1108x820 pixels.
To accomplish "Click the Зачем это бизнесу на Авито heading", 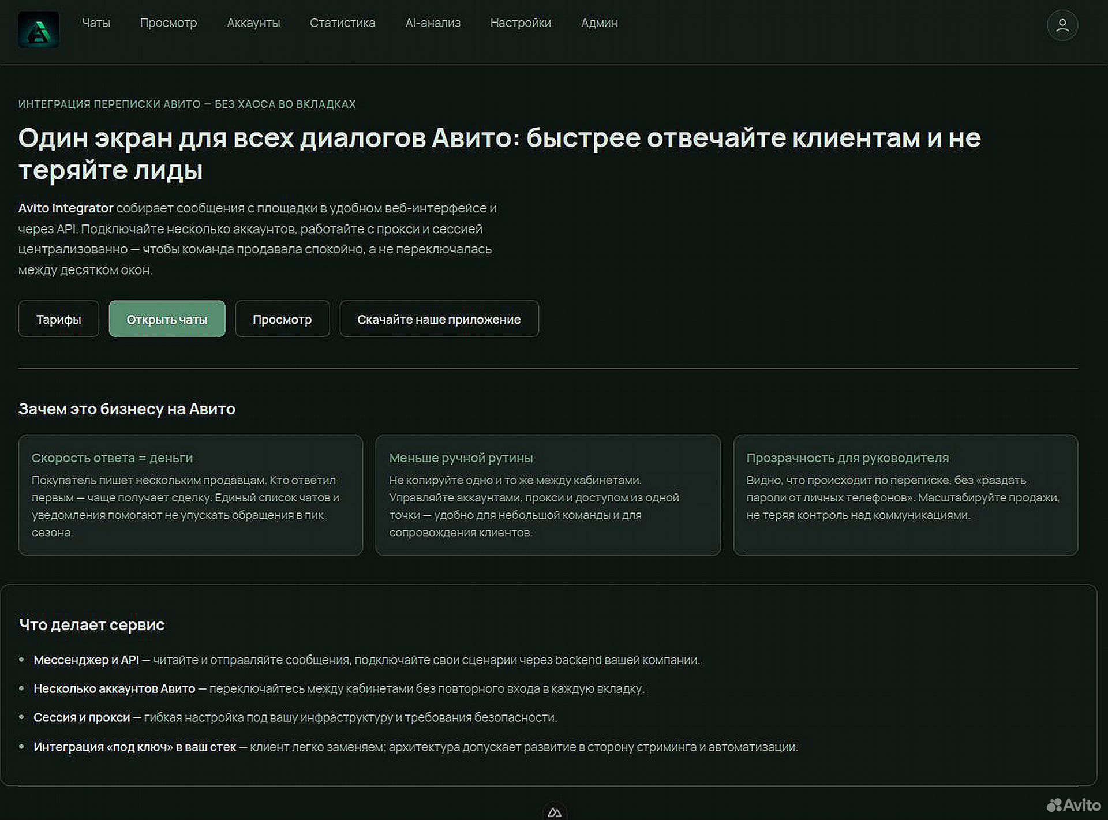I will coord(127,409).
